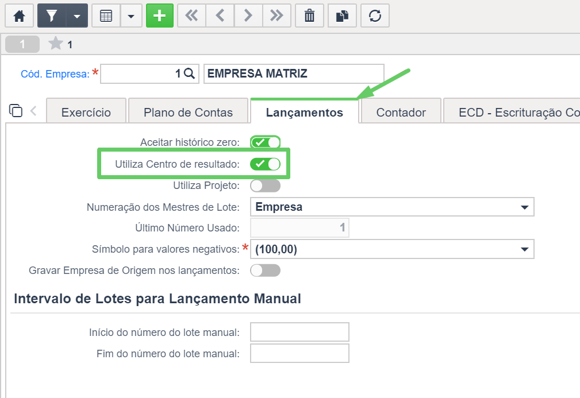Refresh the record data
This screenshot has width=580, height=398.
tap(375, 16)
